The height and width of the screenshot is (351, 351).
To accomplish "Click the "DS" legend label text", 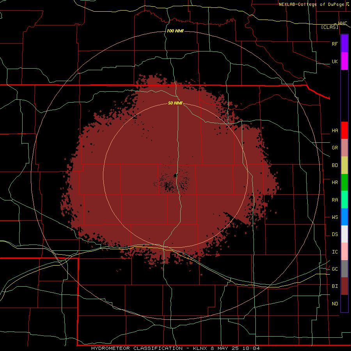I will click(335, 234).
